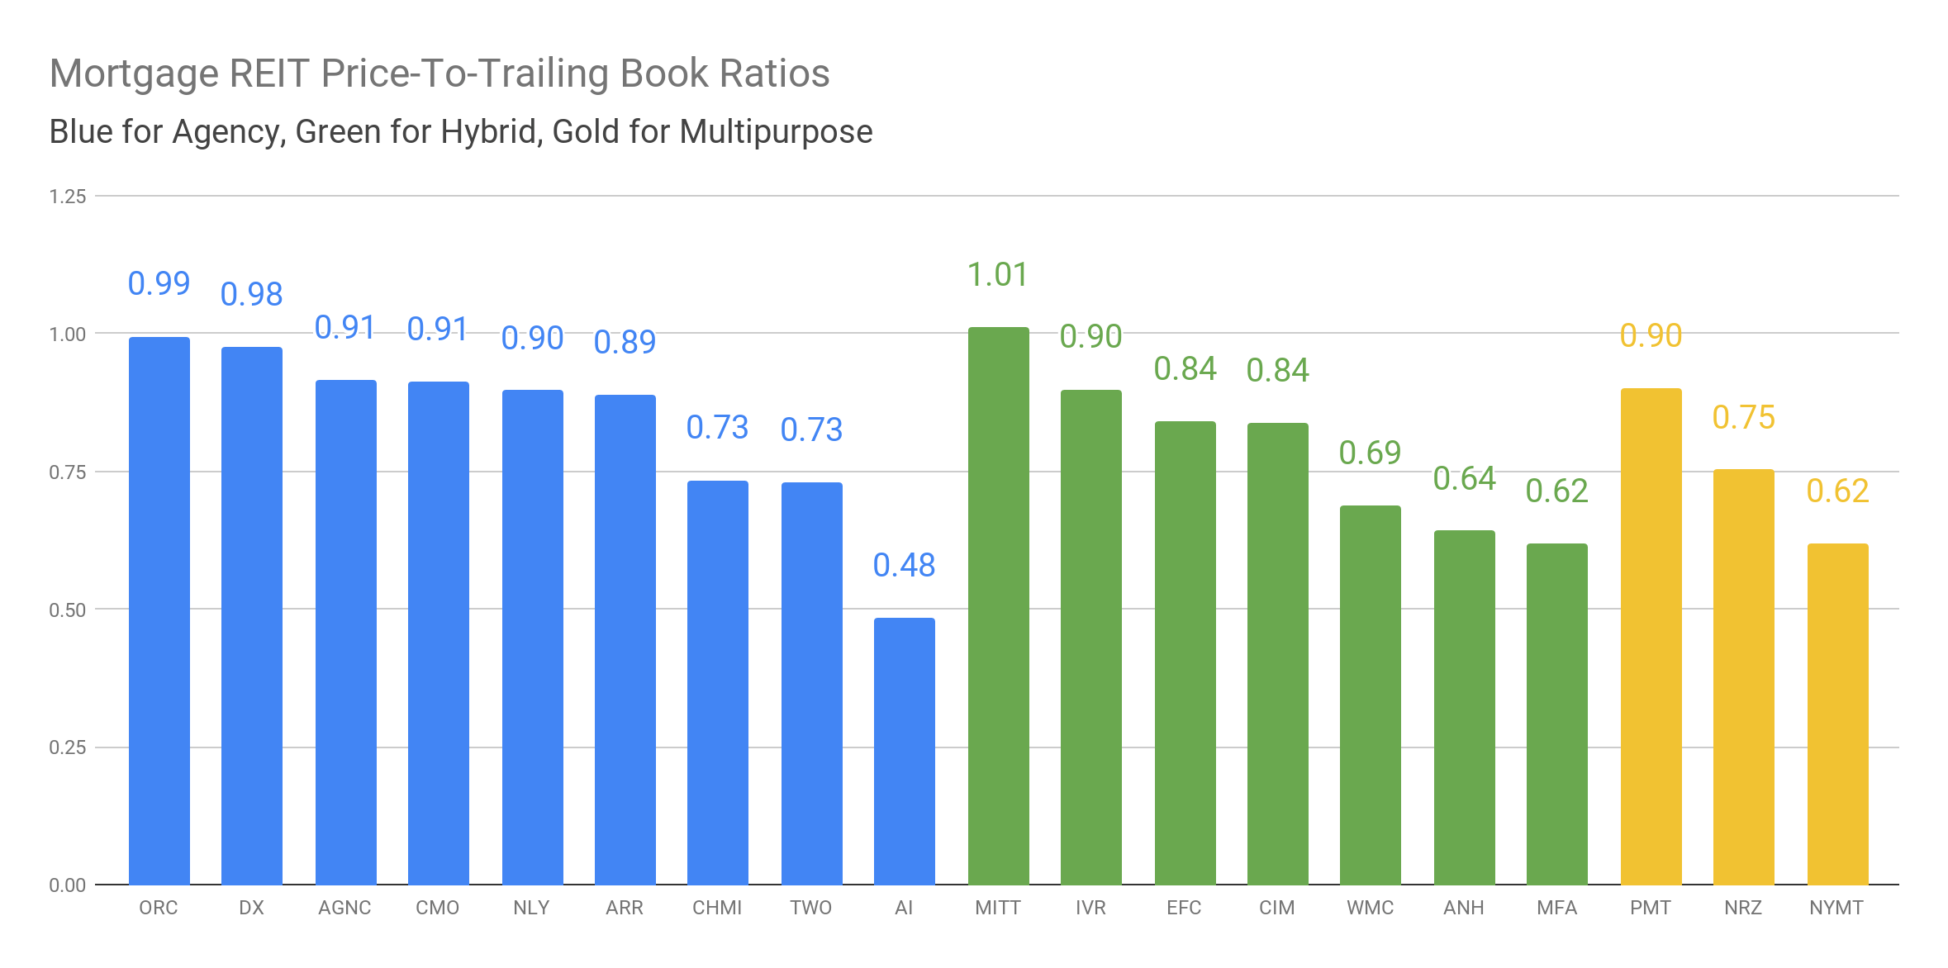Screen dimensions: 1948x968
Task: Select the blue DX bar
Action: pos(252,615)
